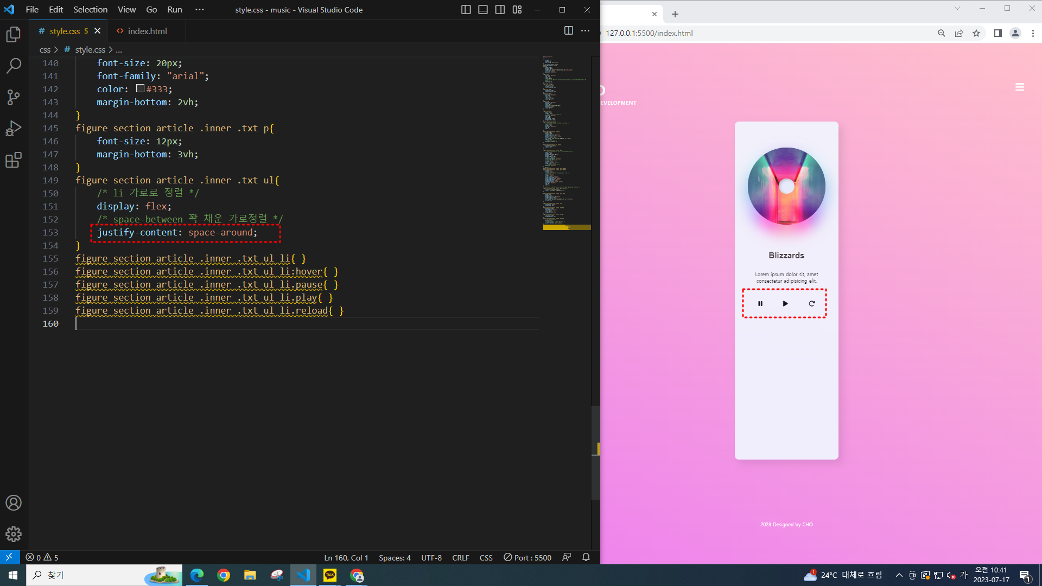
Task: Toggle the secondary side bar layout button
Action: coord(500,10)
